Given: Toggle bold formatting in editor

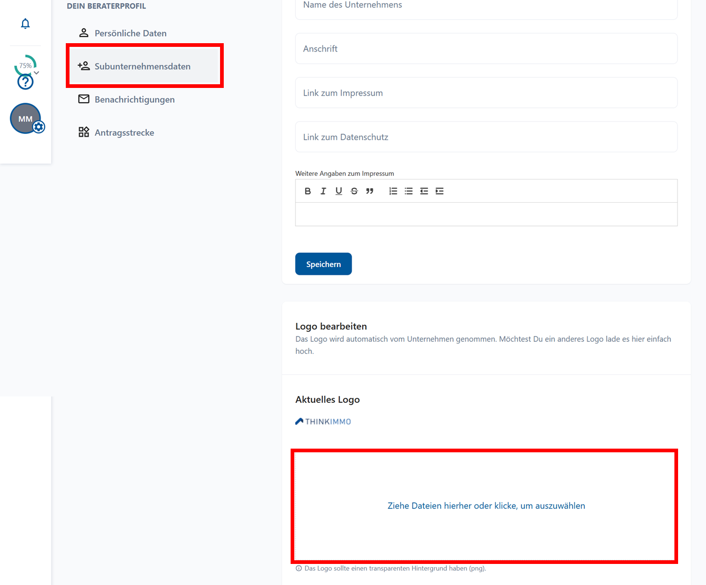Looking at the screenshot, I should 308,191.
